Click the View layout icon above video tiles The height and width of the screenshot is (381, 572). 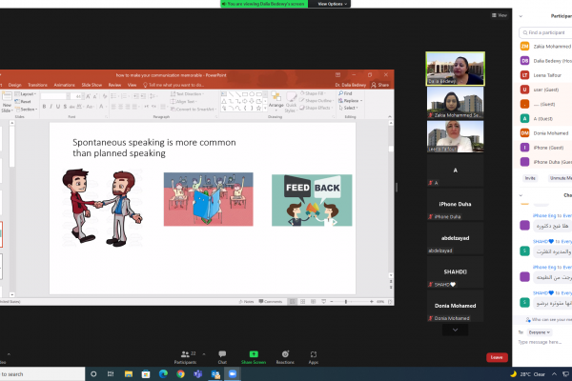(x=499, y=15)
